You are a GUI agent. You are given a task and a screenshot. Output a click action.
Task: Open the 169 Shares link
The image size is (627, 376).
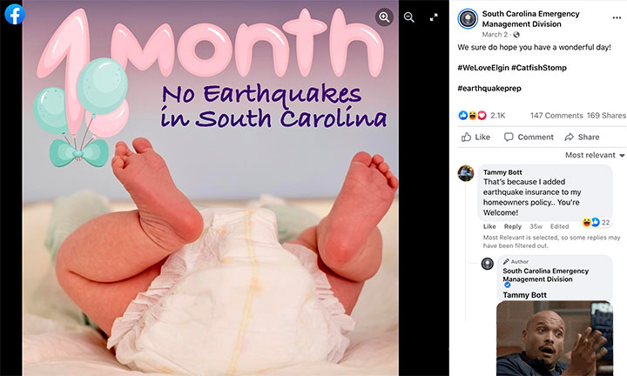tap(606, 115)
